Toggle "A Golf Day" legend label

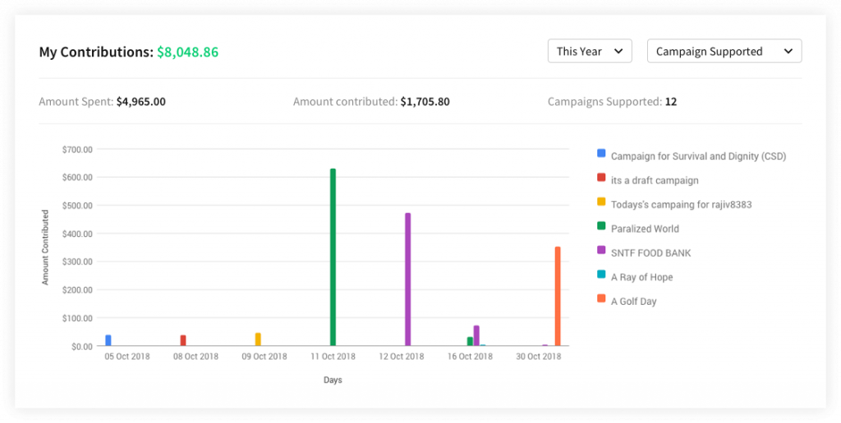[x=633, y=302]
